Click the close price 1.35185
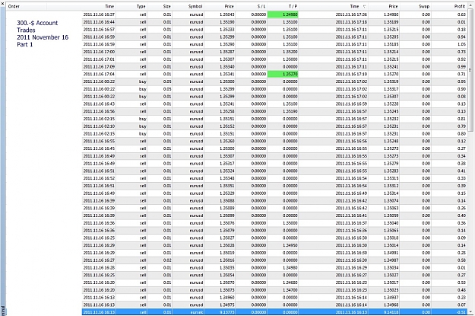This screenshot has width=475, height=316. click(x=391, y=44)
